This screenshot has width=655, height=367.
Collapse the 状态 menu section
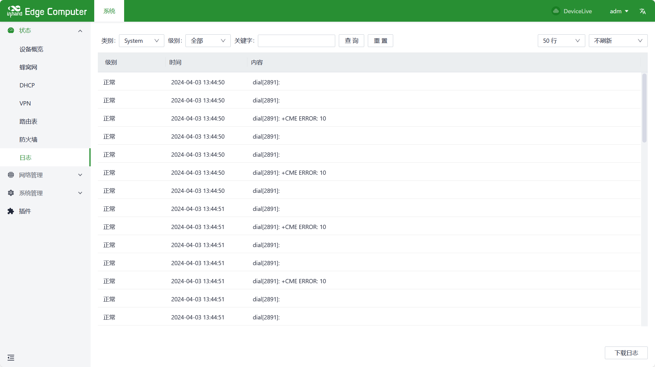[x=45, y=30]
